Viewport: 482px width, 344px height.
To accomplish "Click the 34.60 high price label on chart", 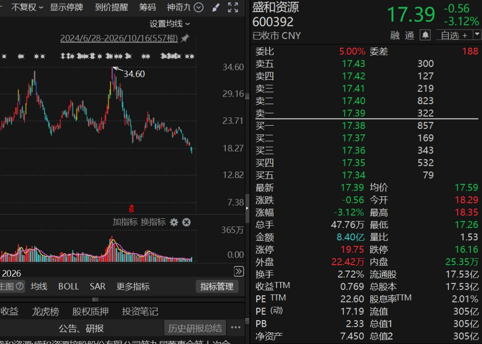I will click(x=134, y=74).
